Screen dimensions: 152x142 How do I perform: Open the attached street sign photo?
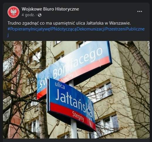tap(76, 90)
